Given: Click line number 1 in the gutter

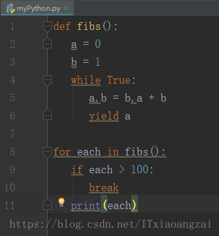Looking at the screenshot, I should (x=13, y=26).
